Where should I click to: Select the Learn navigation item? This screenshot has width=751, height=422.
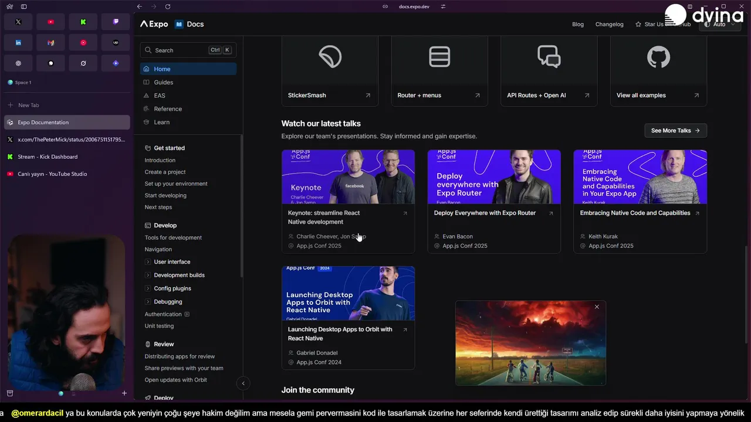click(188, 122)
